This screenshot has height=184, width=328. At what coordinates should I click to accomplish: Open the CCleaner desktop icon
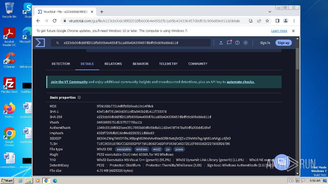pyautogui.click(x=9, y=61)
